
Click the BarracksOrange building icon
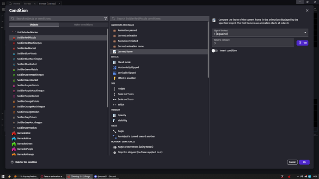[14, 154]
